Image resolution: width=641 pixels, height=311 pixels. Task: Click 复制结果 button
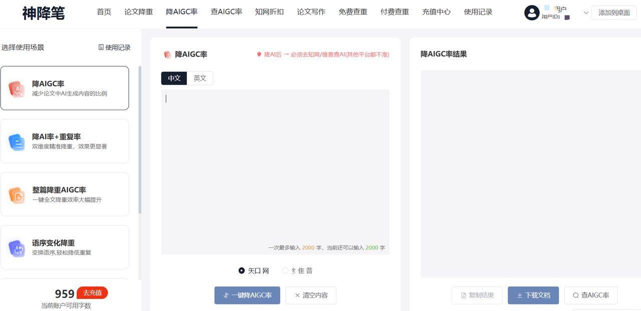point(477,295)
